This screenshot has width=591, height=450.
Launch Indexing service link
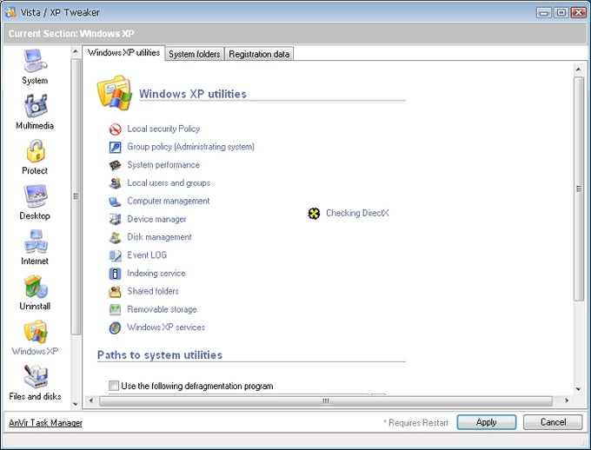156,274
